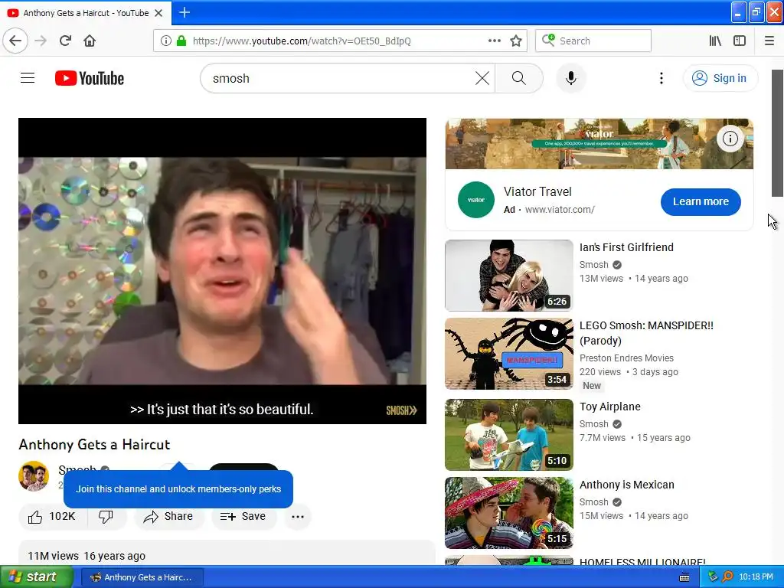This screenshot has width=784, height=588.
Task: Open more actions below the video
Action: (298, 517)
